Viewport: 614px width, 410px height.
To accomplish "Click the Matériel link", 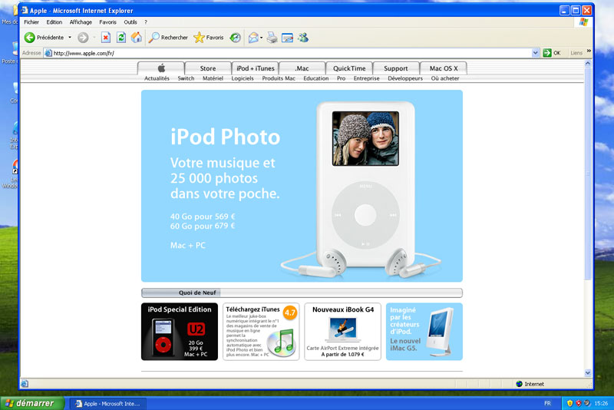I will [x=213, y=78].
